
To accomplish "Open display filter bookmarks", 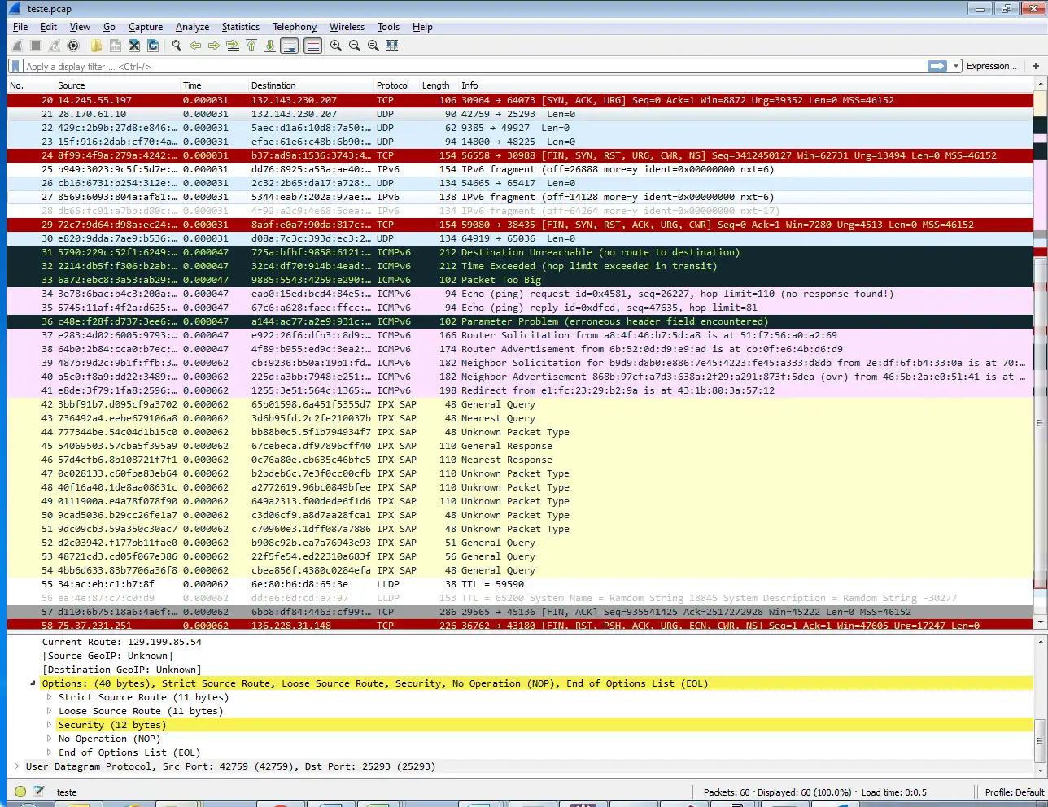I will (x=15, y=66).
